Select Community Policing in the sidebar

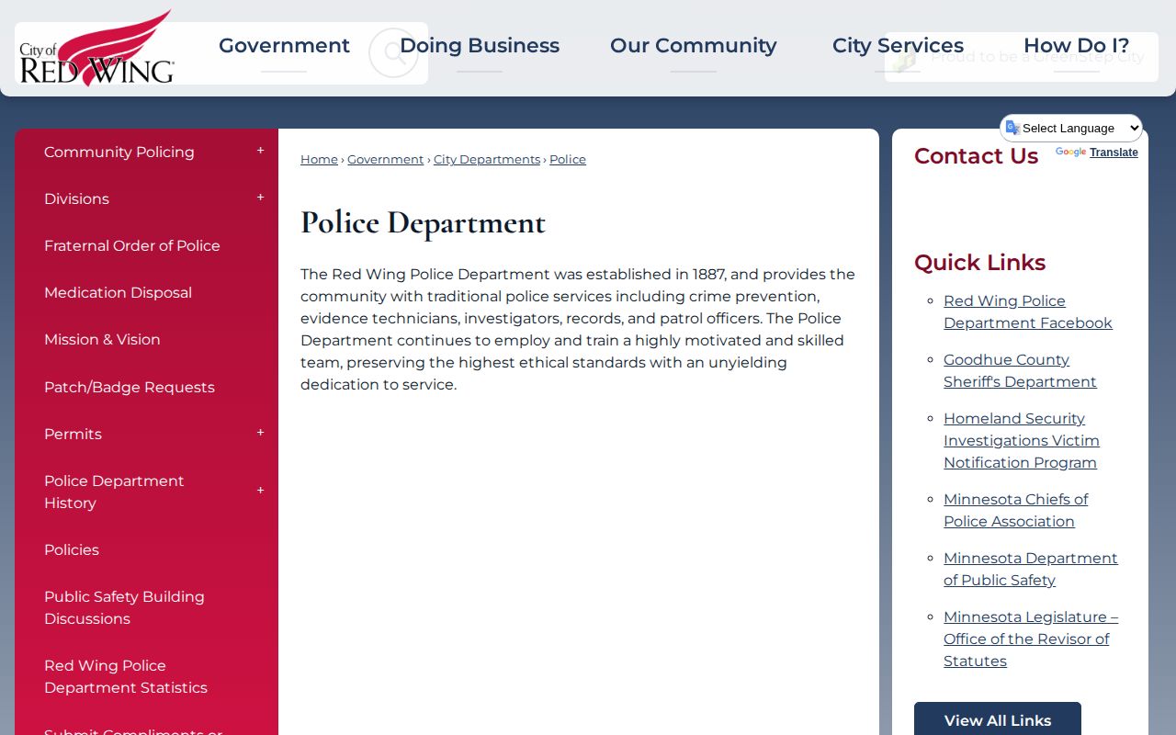[x=119, y=153]
